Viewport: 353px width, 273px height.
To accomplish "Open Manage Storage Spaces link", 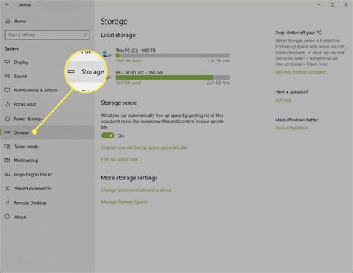I will (124, 202).
